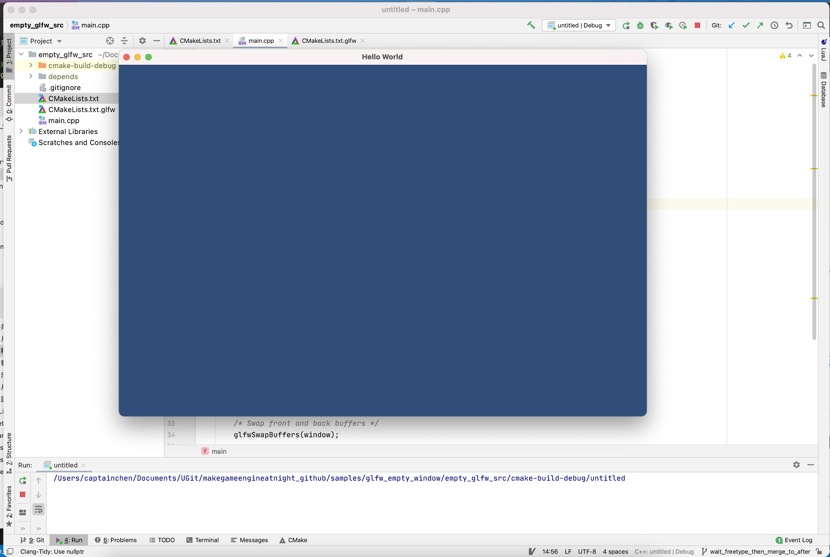Image resolution: width=830 pixels, height=557 pixels.
Task: Select CMakeLists.txt.glfw in project tree
Action: point(81,109)
